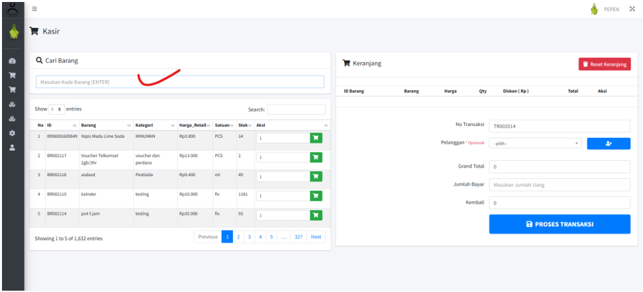Viewport: 643px width, 292px height.
Task: Click the Previous pagination link
Action: click(208, 236)
